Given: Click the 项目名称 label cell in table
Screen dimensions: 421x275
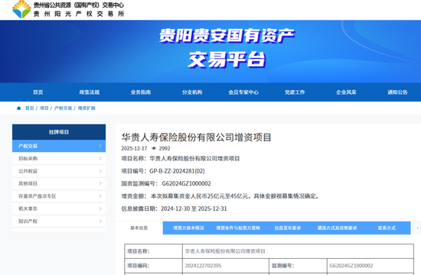Looking at the screenshot, I should pos(154,251).
